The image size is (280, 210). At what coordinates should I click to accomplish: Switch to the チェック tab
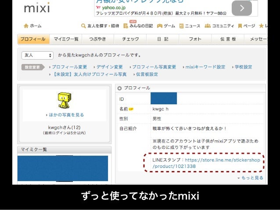click(x=130, y=39)
